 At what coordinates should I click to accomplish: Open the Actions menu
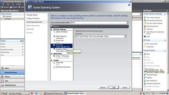point(18,4)
